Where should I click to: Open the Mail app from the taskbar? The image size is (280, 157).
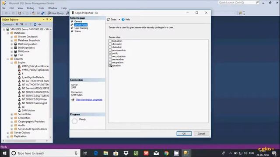[156, 153]
